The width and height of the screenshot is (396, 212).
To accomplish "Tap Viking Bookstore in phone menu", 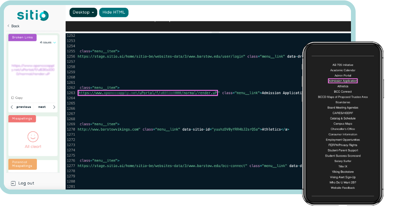I will [x=343, y=172].
